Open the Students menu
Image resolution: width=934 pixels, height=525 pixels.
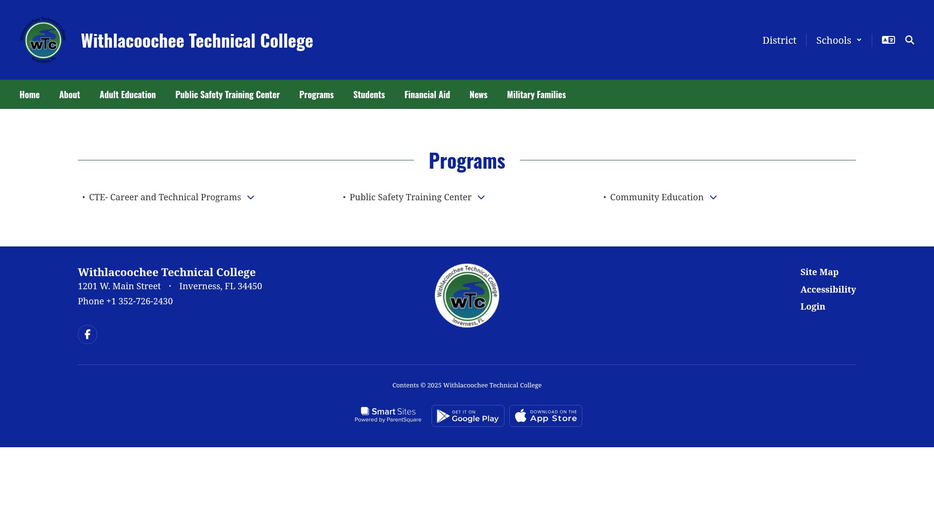tap(369, 94)
